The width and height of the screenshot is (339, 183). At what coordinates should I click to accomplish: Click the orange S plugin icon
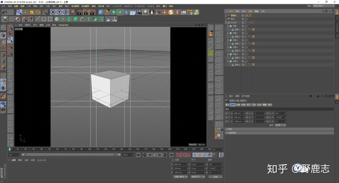[x=171, y=12]
